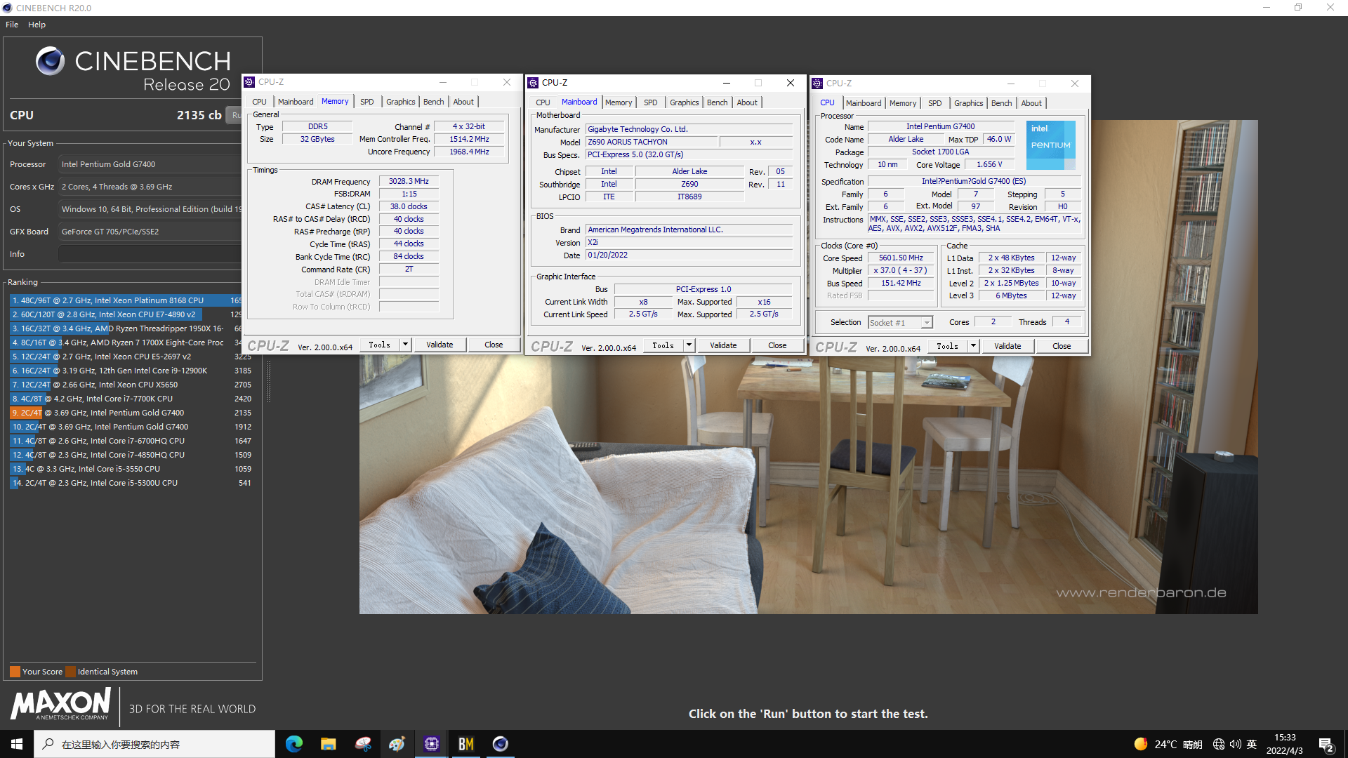This screenshot has height=758, width=1348.
Task: Click Validate in Mainboard CPU-Z window
Action: point(723,345)
